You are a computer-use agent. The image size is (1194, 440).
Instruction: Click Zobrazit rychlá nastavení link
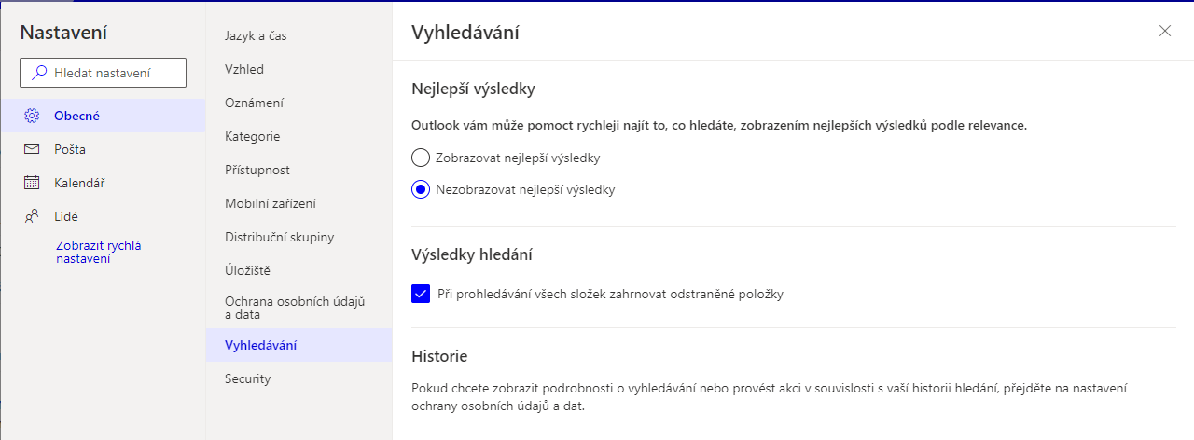tap(98, 252)
